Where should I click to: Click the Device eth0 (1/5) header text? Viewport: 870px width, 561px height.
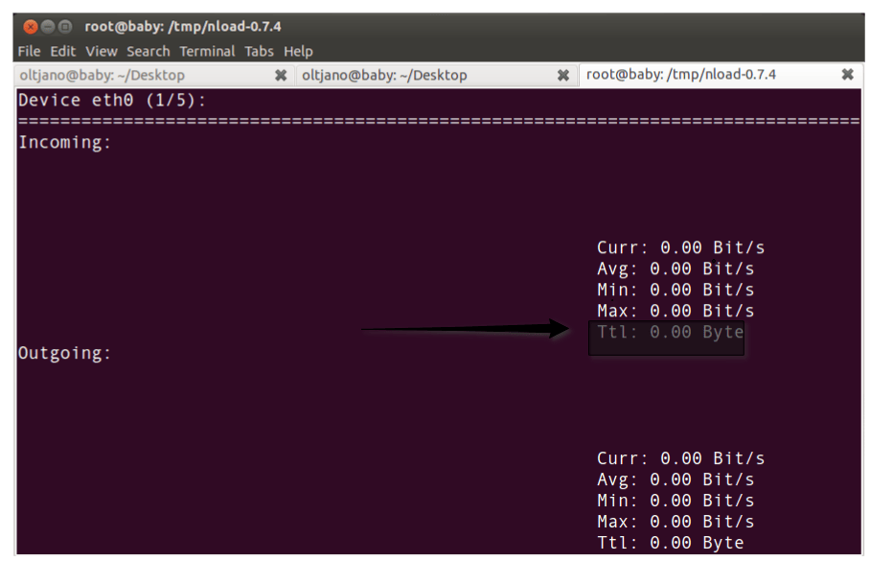pos(112,100)
